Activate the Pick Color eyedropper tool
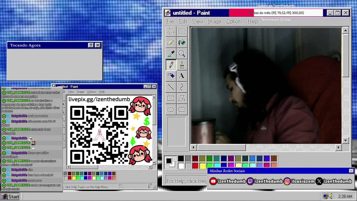Image resolution: width=357 pixels, height=201 pixels. tap(171, 54)
